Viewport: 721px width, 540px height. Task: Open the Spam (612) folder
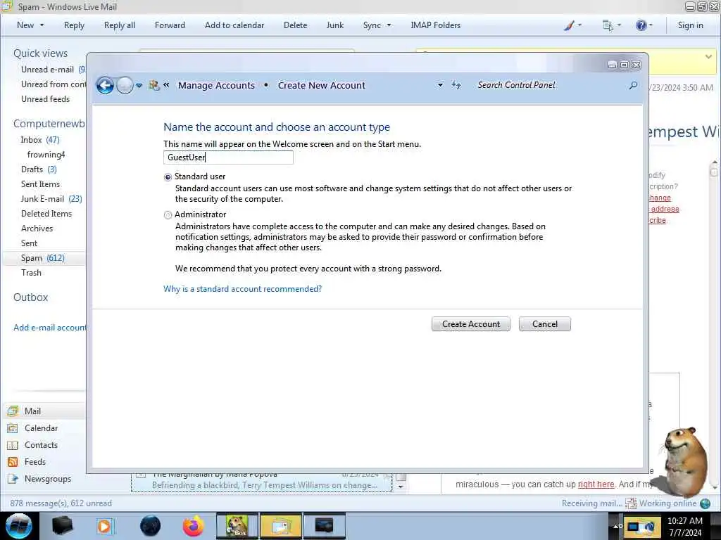(x=43, y=258)
